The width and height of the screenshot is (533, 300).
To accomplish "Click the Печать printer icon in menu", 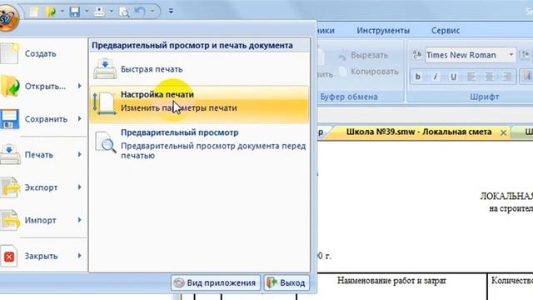I will point(9,154).
